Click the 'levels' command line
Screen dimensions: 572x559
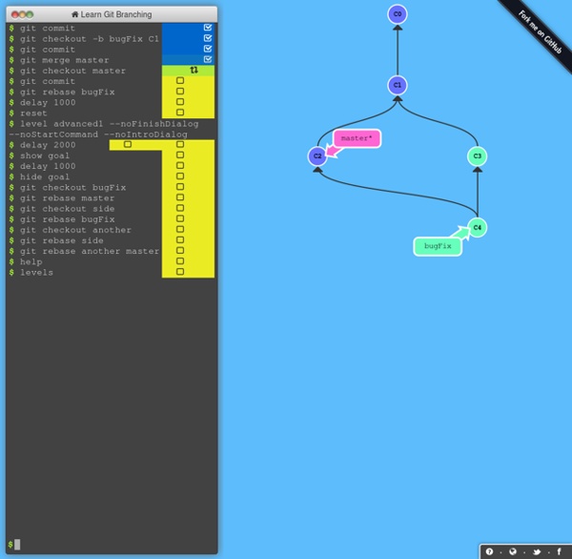pos(36,272)
